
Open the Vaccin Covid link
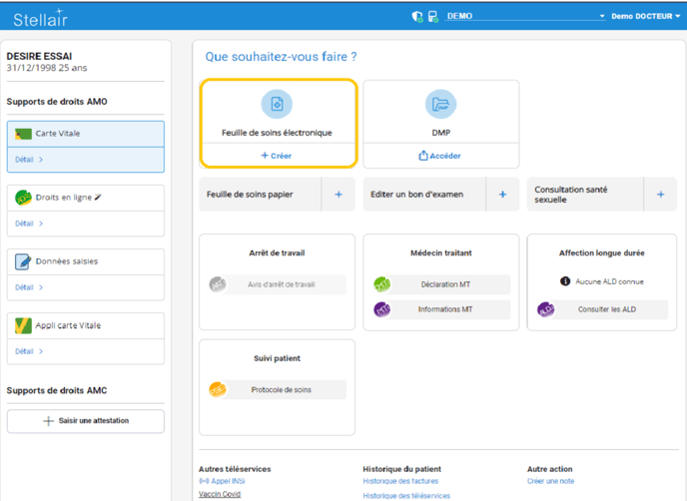coord(219,494)
